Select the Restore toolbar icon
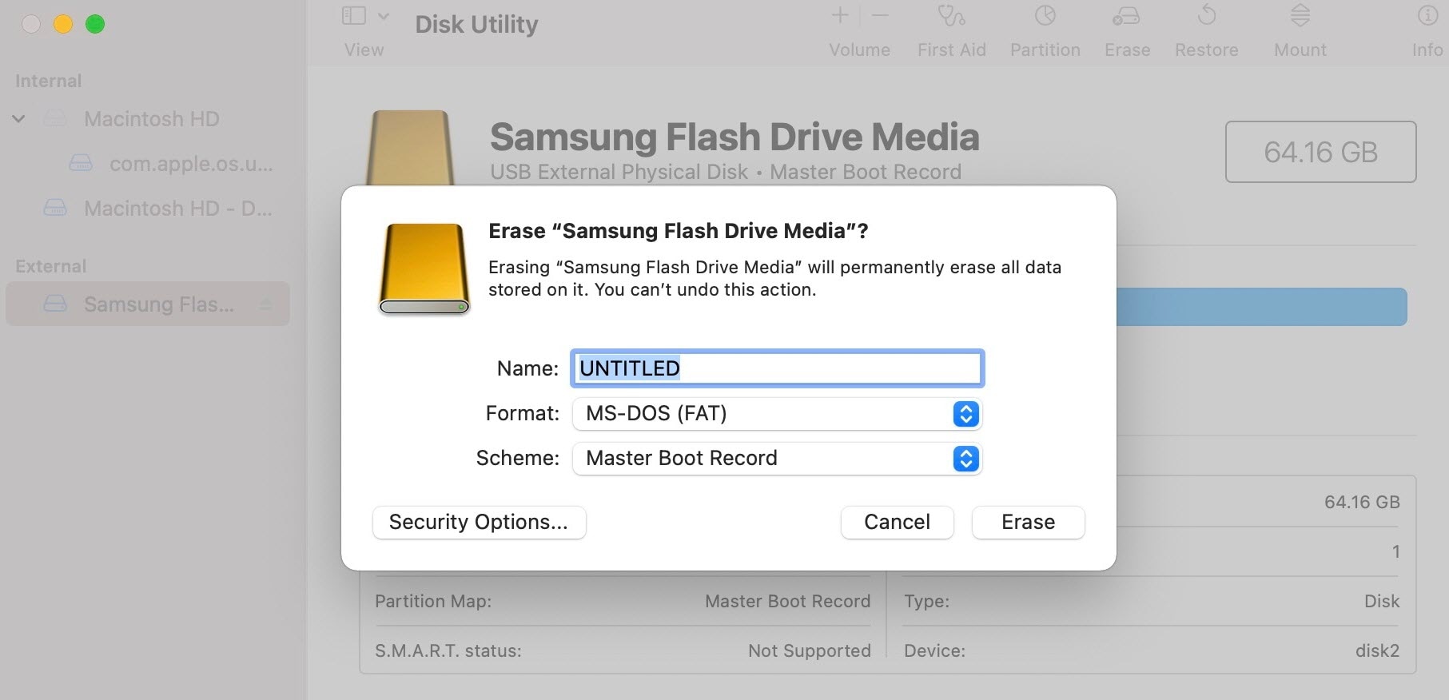This screenshot has height=700, width=1449. point(1207,15)
